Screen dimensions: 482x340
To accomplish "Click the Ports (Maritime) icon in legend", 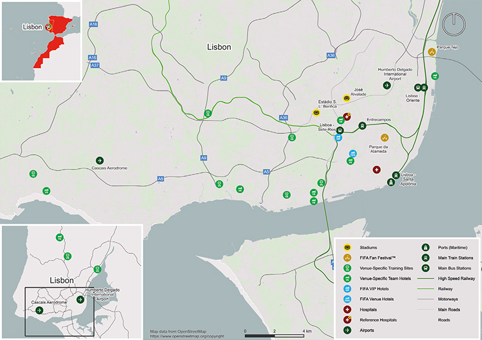I will click(x=425, y=247).
